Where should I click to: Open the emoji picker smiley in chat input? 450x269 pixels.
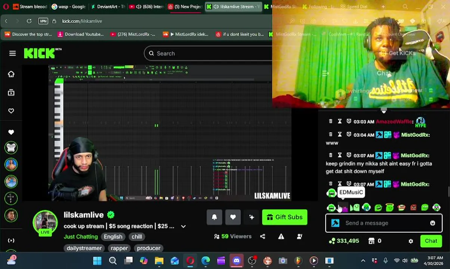pyautogui.click(x=432, y=223)
